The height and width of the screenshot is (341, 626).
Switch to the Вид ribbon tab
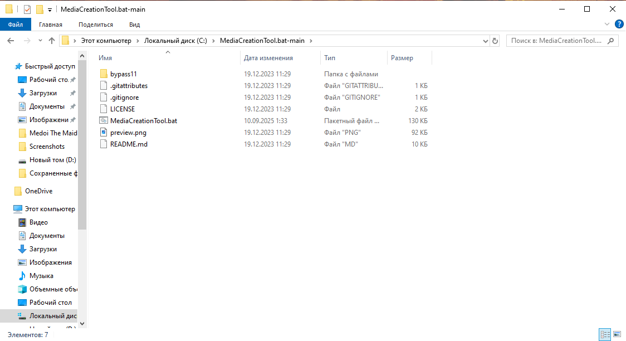tap(134, 25)
